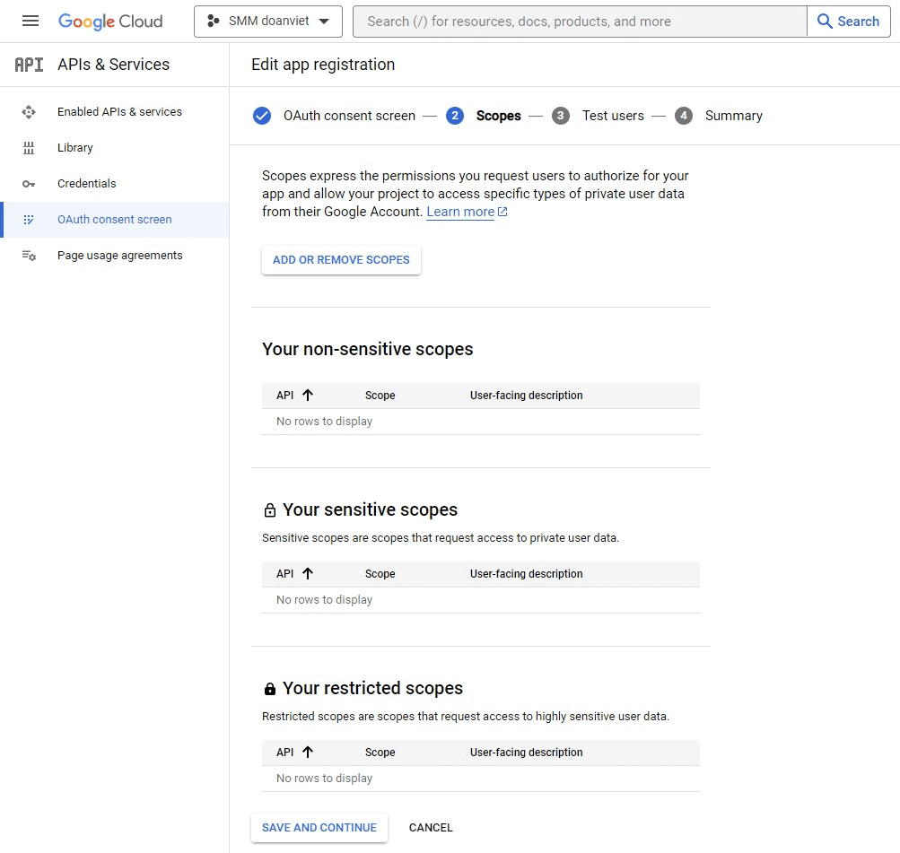Select OAuth consent screen in sidebar

pos(114,220)
